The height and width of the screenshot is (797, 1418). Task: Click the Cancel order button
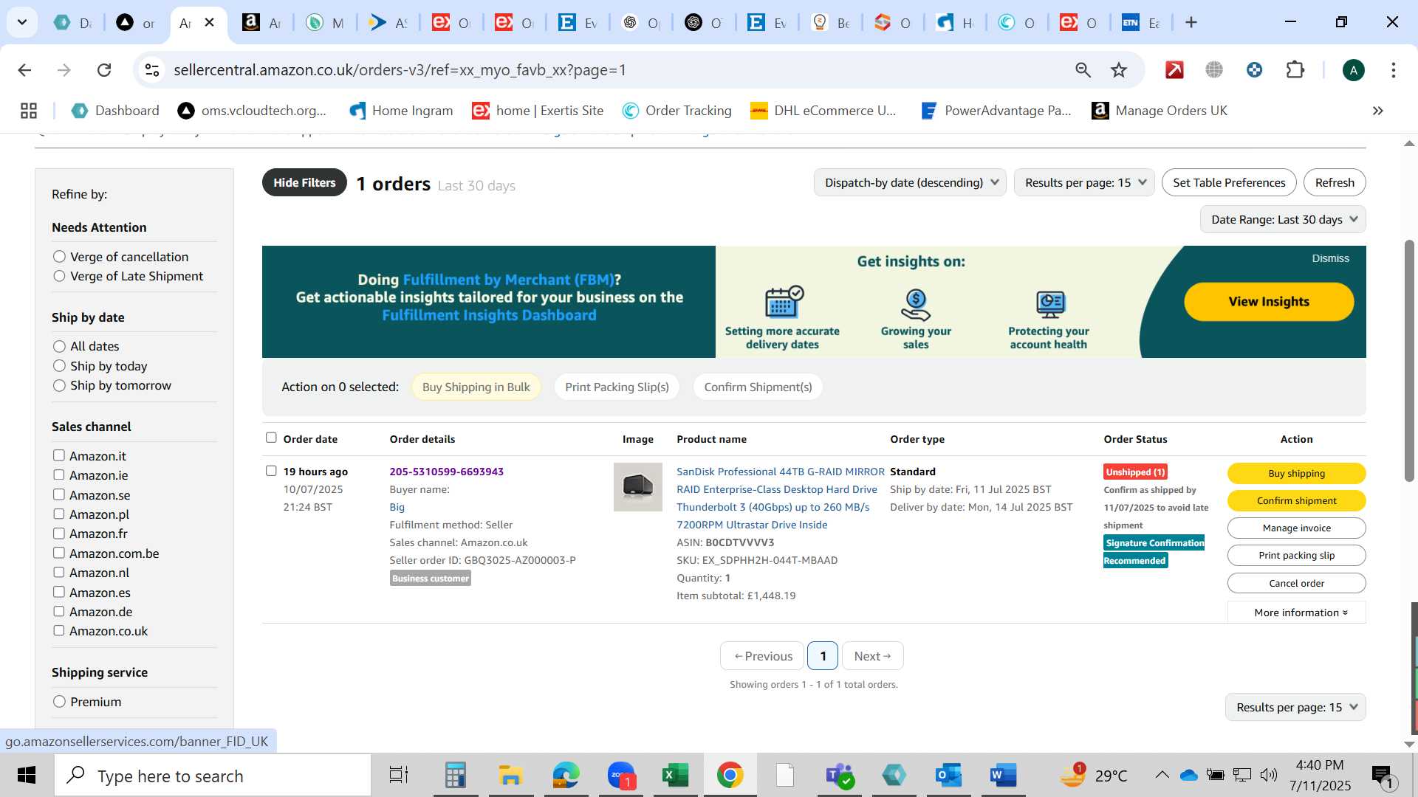click(x=1296, y=583)
